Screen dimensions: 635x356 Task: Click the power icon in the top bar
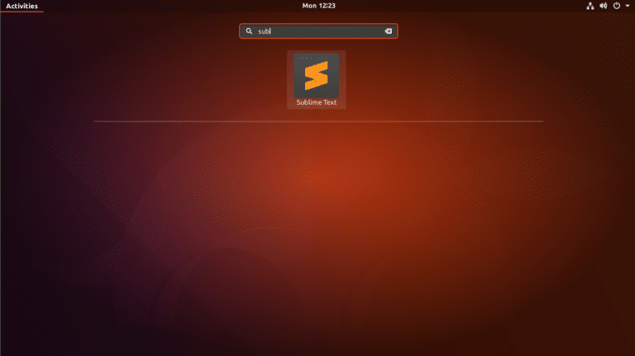pyautogui.click(x=616, y=6)
